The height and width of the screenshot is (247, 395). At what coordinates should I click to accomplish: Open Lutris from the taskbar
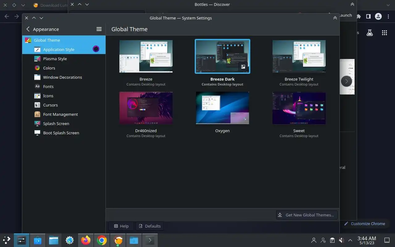(118, 240)
